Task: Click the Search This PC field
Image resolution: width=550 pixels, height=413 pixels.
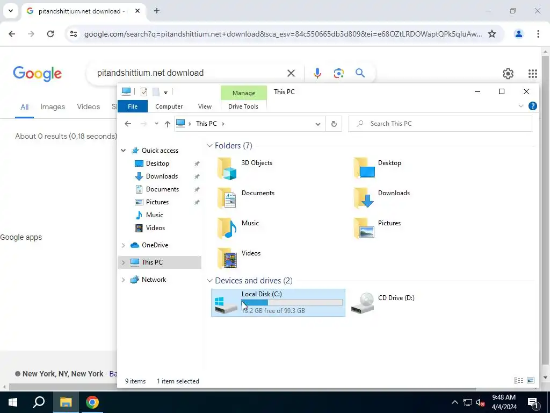Action: coord(440,124)
